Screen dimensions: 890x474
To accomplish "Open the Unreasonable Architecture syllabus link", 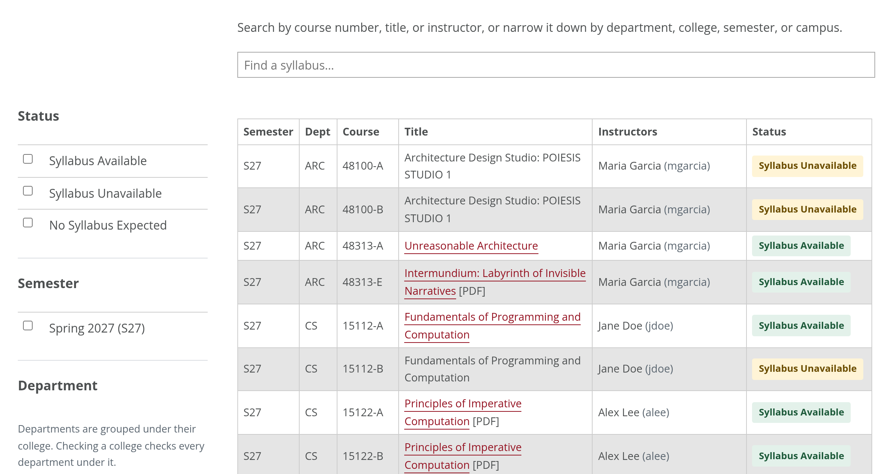I will (x=471, y=246).
